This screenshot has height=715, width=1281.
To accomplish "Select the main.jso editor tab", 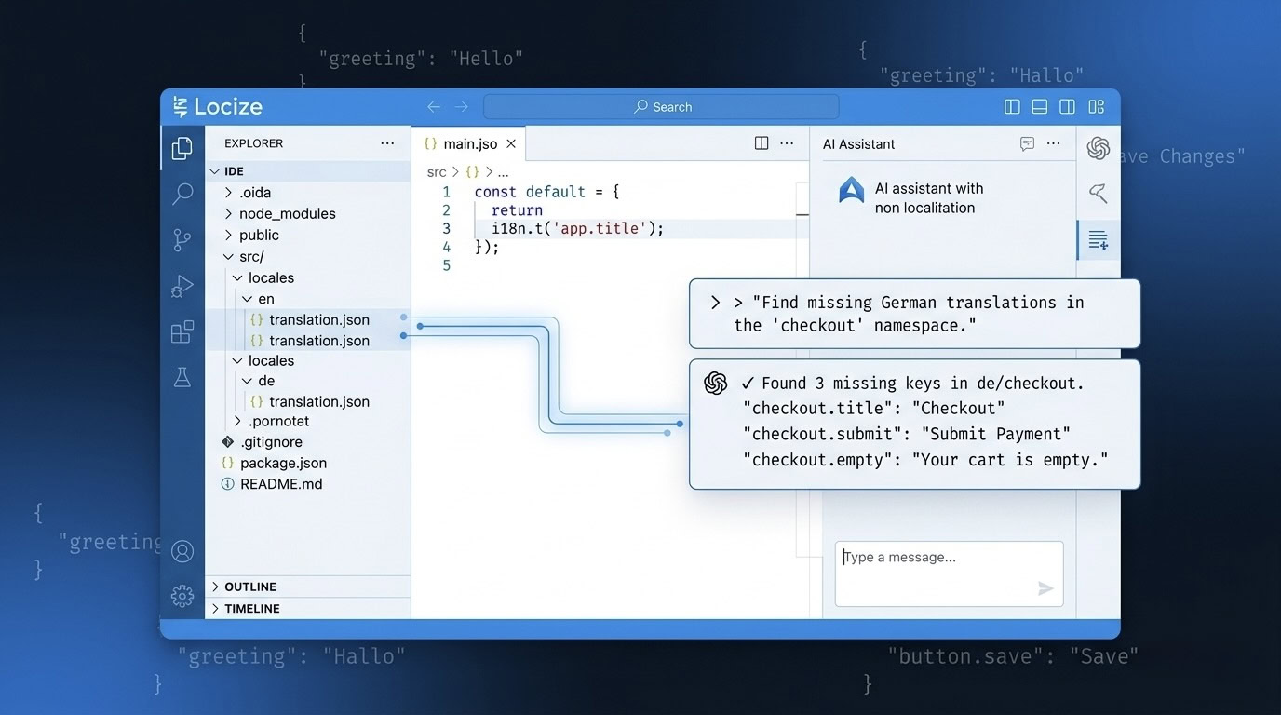I will click(x=469, y=144).
